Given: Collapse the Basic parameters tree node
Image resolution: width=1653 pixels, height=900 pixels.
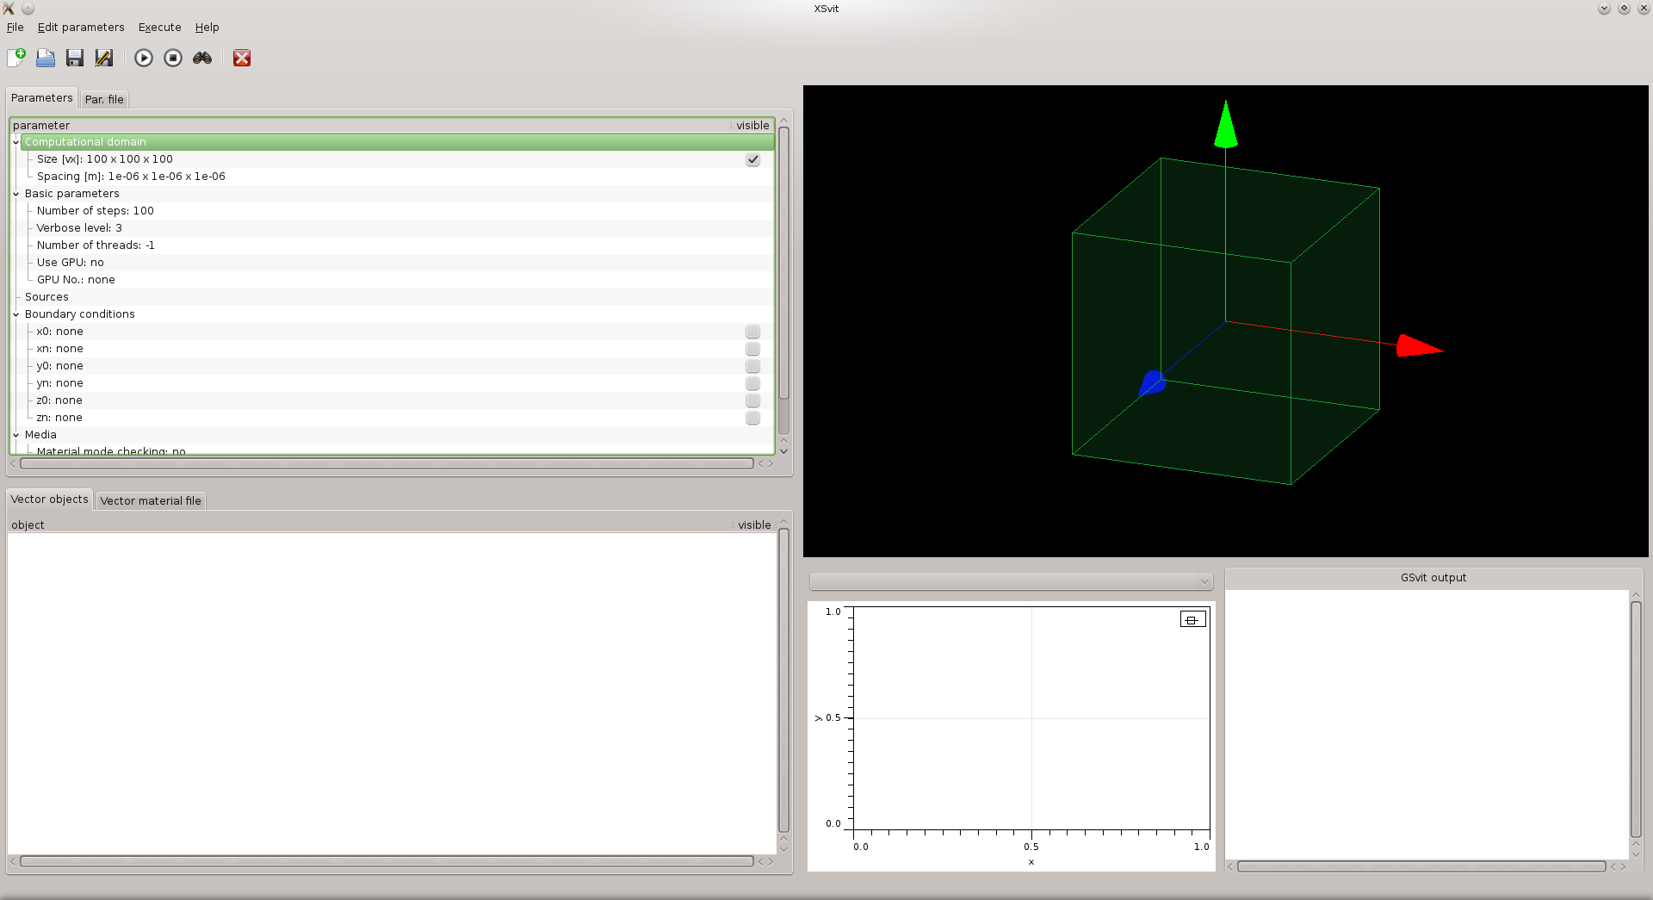Looking at the screenshot, I should tap(15, 194).
